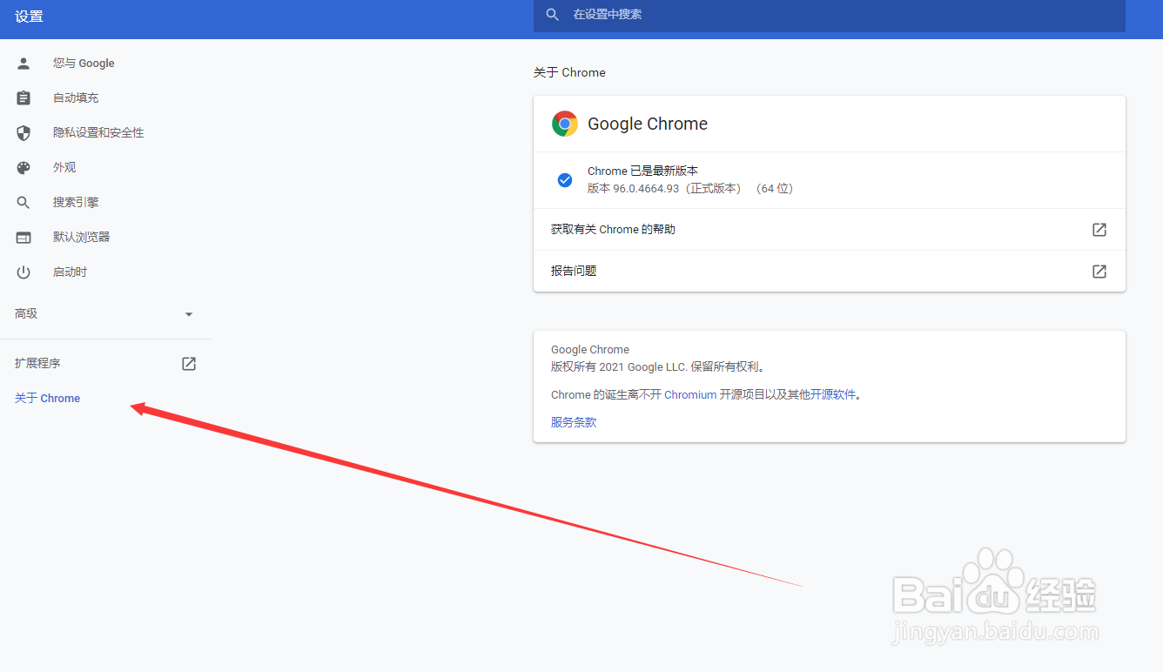Open the 报告问题 row
The image size is (1163, 672).
(x=829, y=272)
